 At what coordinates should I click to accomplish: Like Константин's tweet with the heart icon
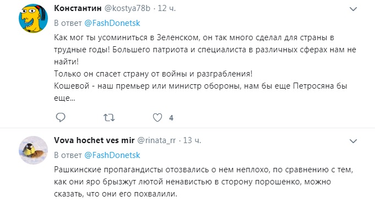[x=157, y=117]
